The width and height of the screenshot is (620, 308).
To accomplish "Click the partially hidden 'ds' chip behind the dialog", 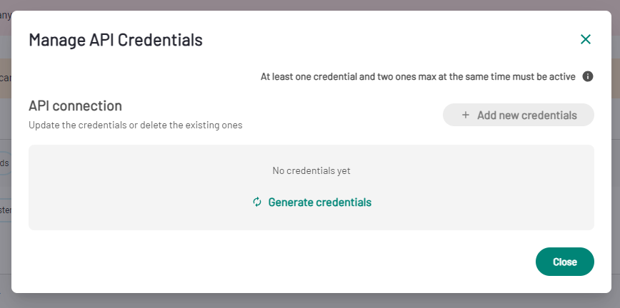I will (x=5, y=163).
